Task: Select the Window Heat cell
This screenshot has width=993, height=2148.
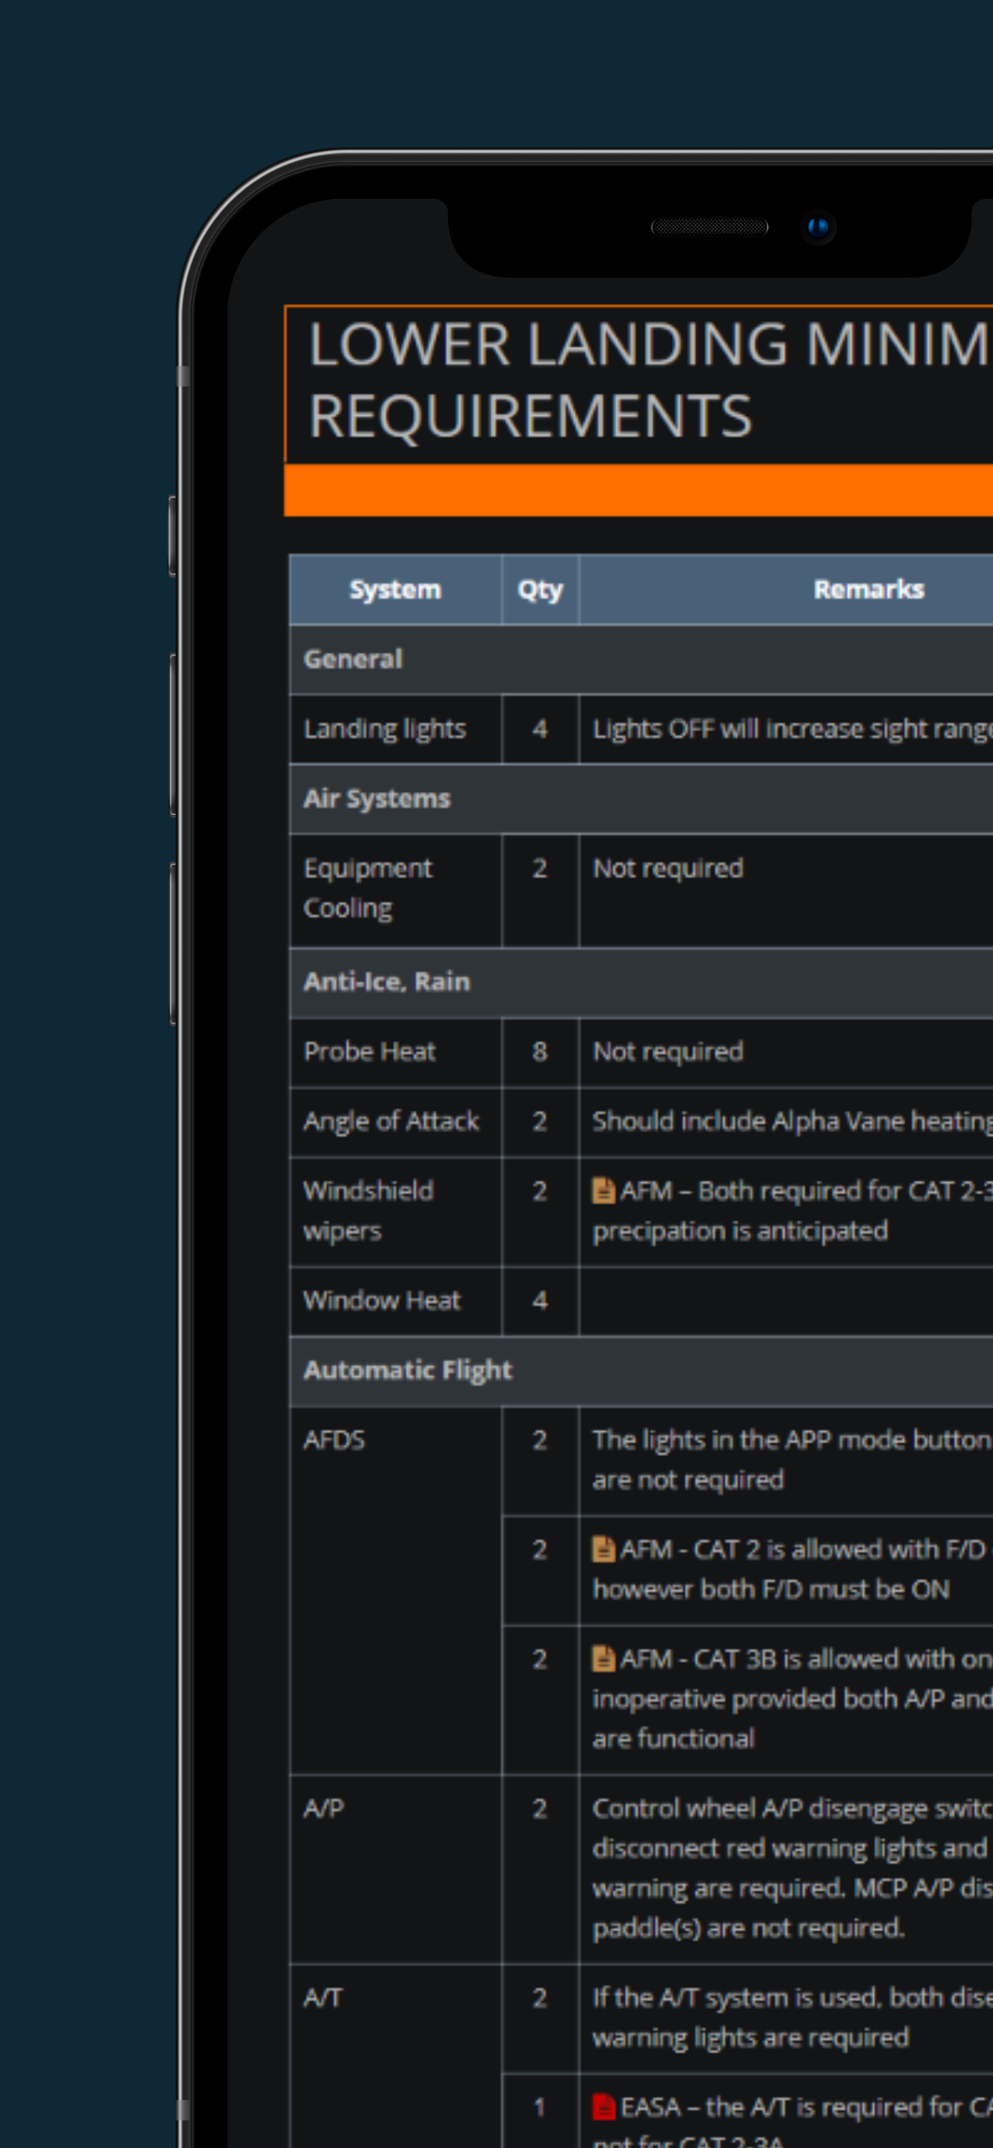Action: click(x=395, y=1301)
